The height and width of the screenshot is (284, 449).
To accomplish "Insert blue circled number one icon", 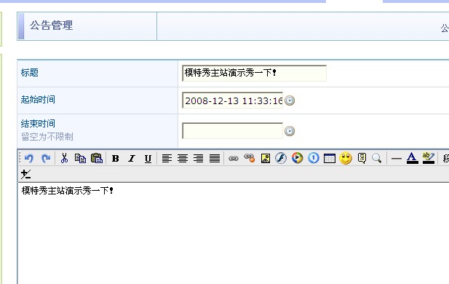I will 314,158.
